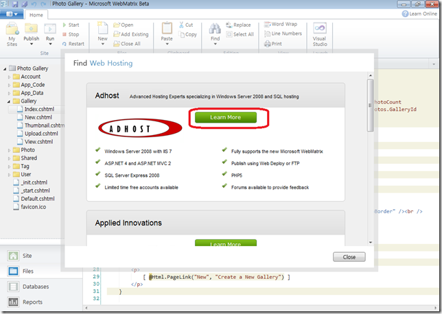
Task: Stop the running site
Action: pos(71,34)
